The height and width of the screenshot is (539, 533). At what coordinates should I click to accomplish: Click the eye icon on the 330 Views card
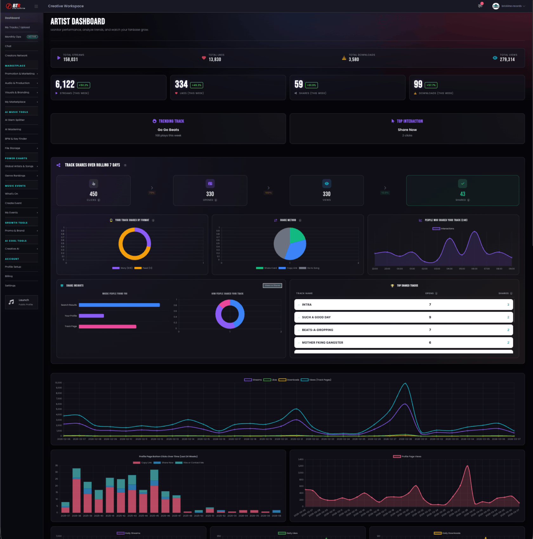[x=326, y=183]
